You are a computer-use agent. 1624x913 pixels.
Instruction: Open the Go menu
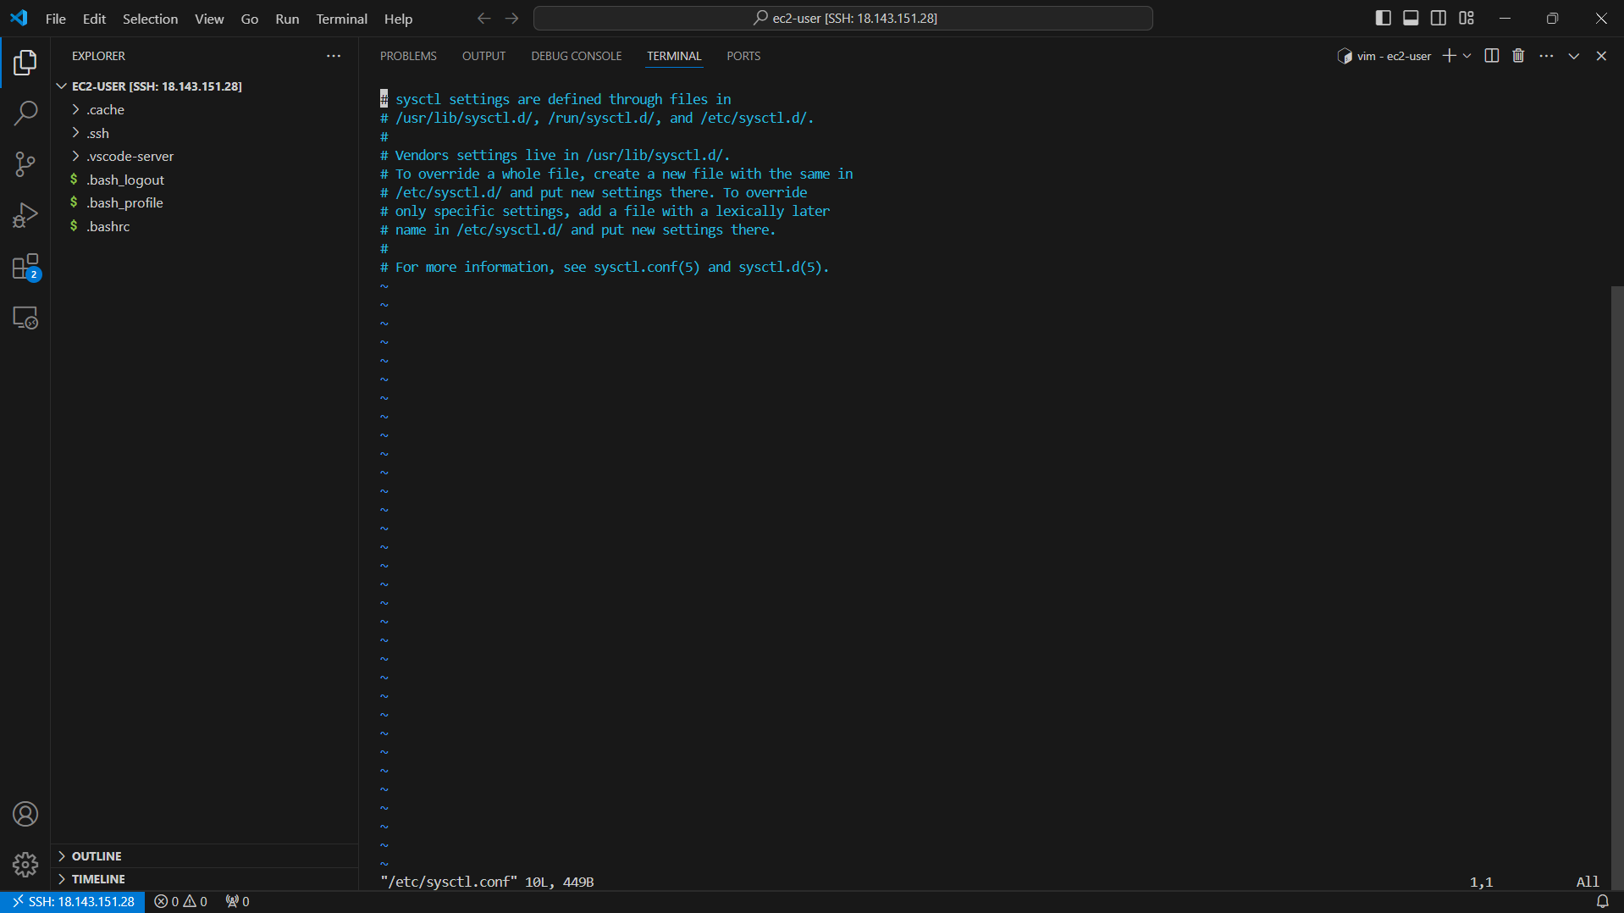pos(249,19)
